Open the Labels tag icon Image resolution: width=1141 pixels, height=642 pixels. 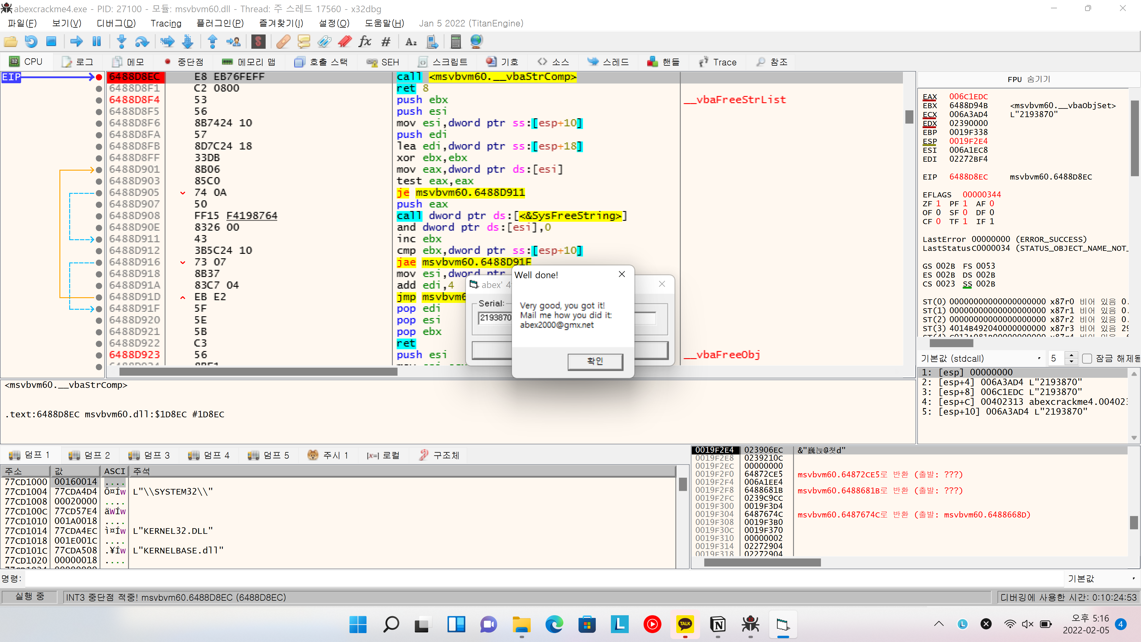click(x=324, y=42)
